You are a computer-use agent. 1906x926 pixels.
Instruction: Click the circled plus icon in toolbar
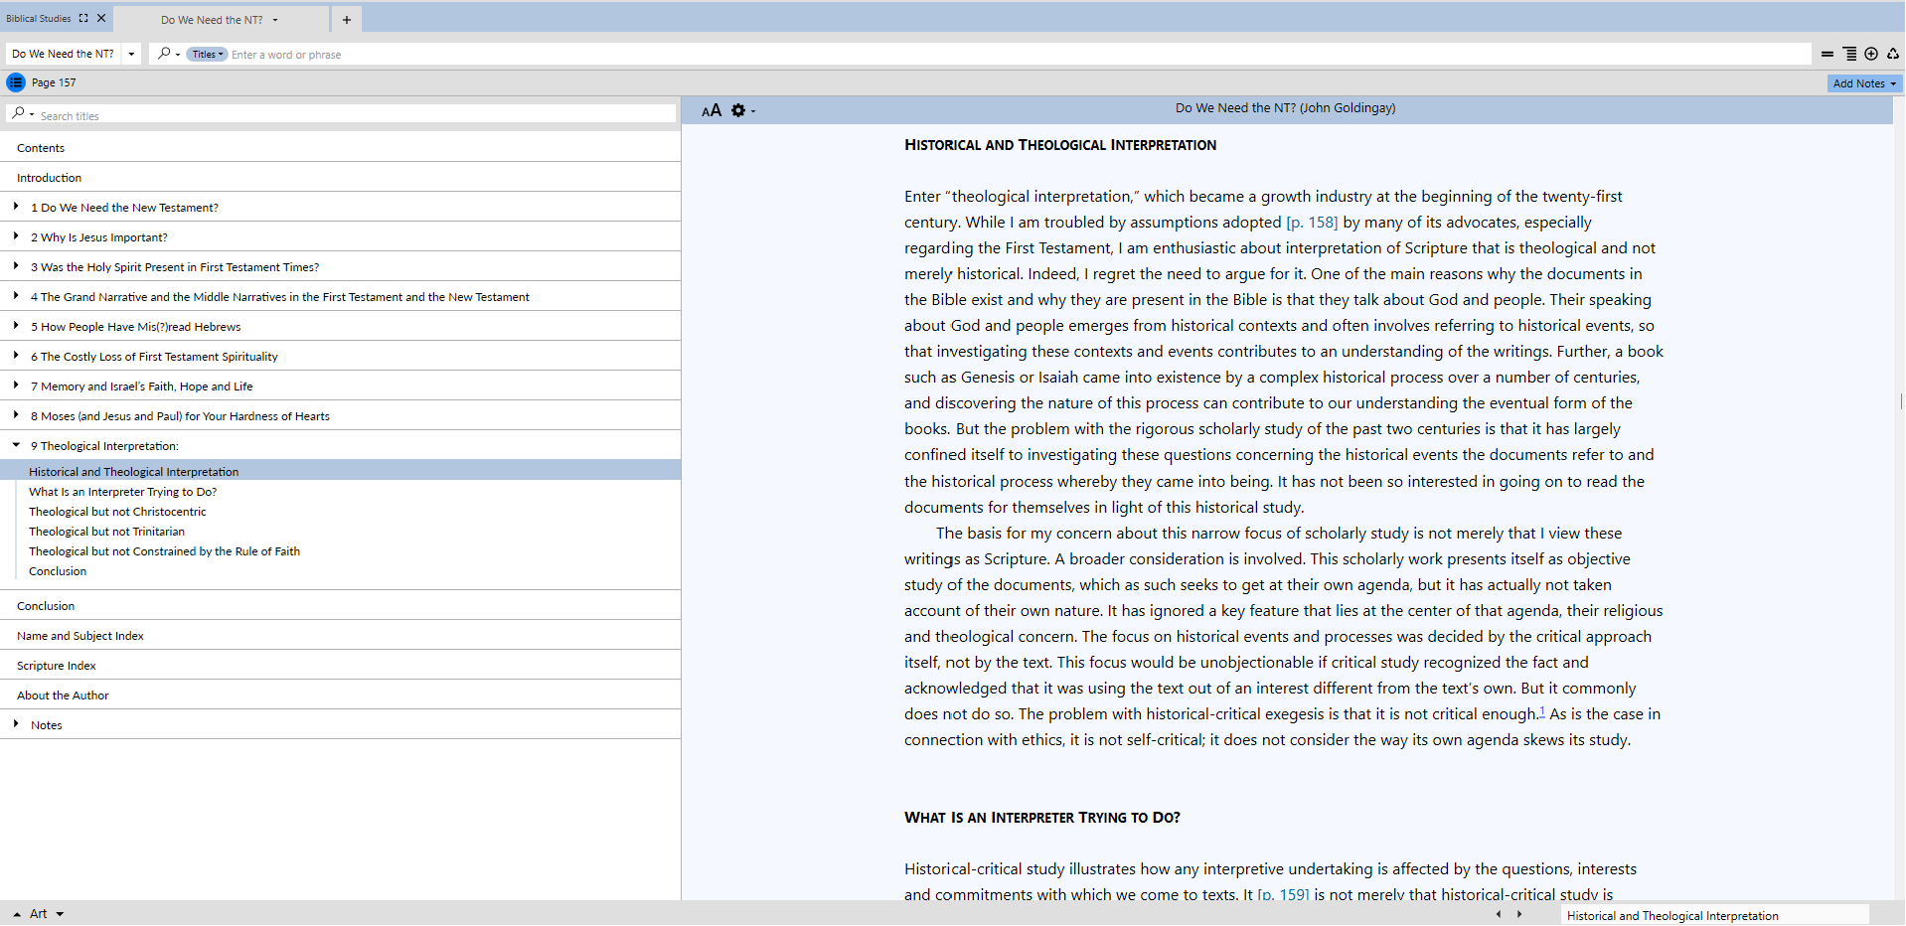[x=1871, y=54]
